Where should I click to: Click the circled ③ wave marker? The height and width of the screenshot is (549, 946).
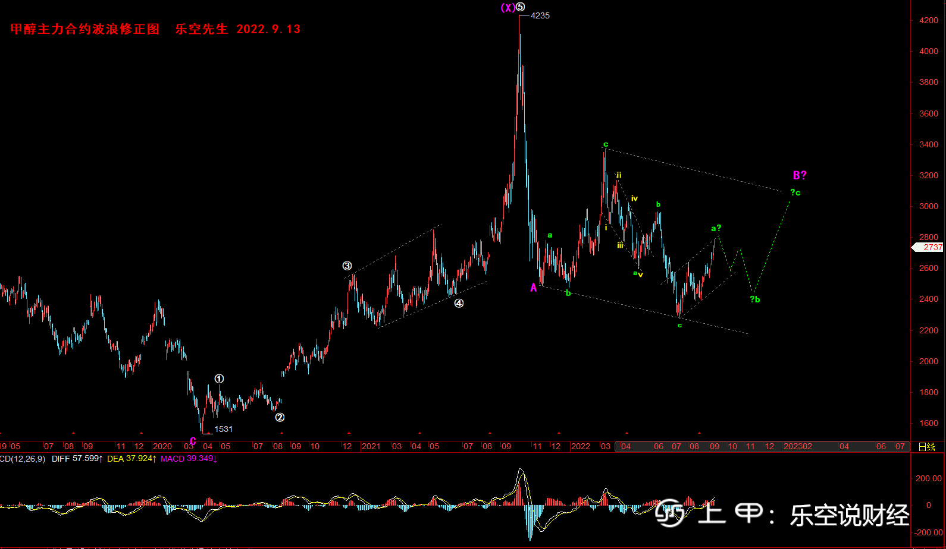pyautogui.click(x=347, y=266)
